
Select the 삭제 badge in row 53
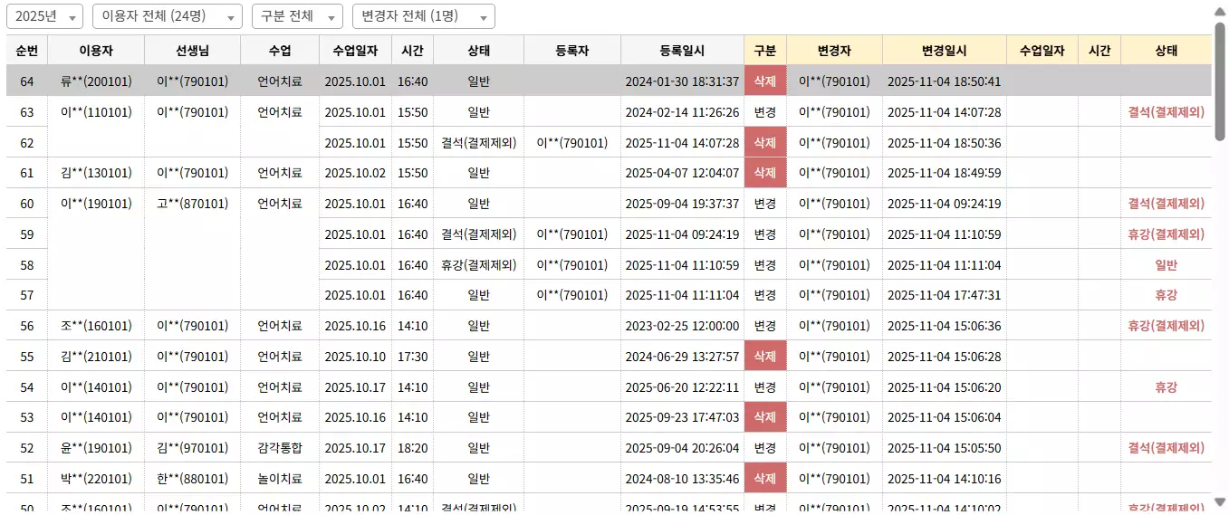[765, 417]
